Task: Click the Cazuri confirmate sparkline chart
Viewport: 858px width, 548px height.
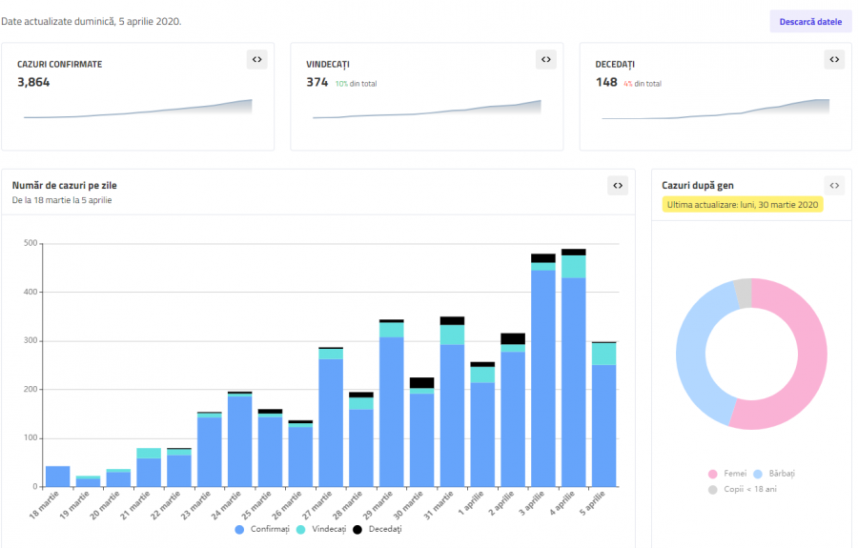Action: (137, 110)
